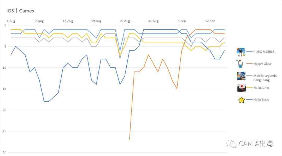Select the PUBG MOBILE legend label
This screenshot has height=156, width=282.
[x=264, y=52]
